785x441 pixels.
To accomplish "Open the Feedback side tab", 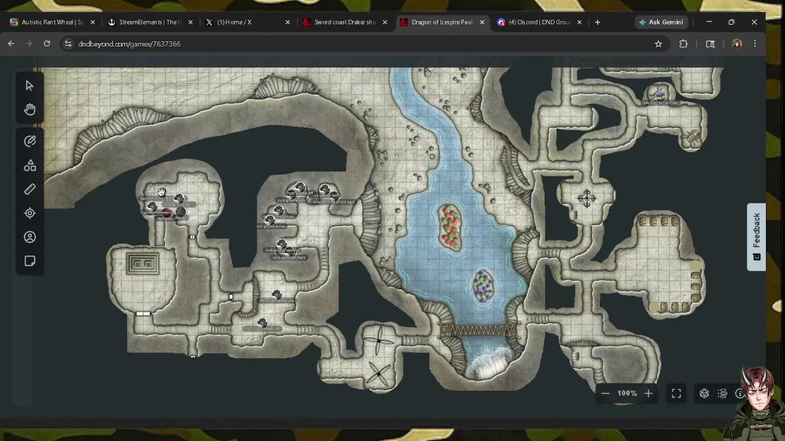I will (756, 236).
